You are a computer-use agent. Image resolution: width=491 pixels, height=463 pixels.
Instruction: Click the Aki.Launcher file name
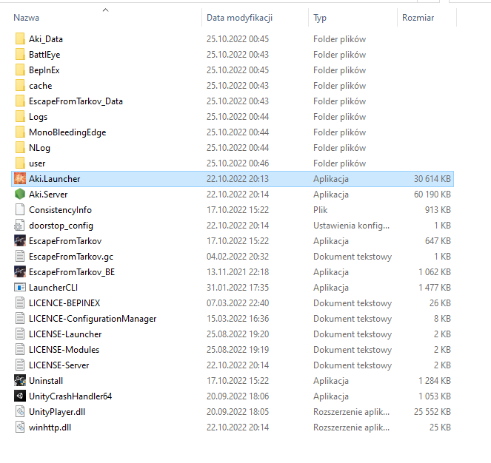tap(55, 179)
